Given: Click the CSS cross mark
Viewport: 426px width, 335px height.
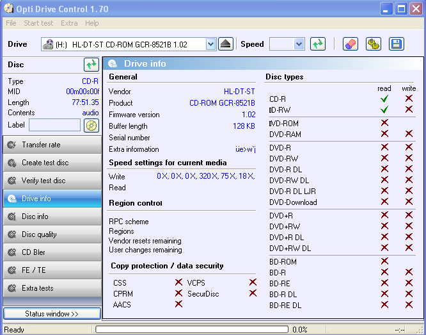Looking at the screenshot, I should 178,282.
